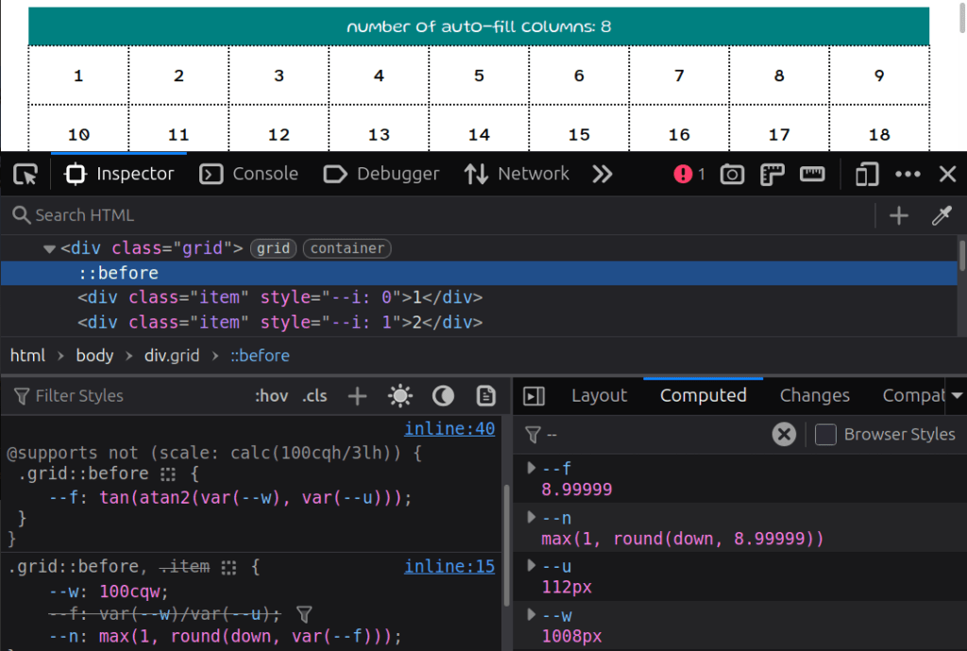Collapse the div.grid element node
The image size is (967, 651).
click(x=48, y=248)
